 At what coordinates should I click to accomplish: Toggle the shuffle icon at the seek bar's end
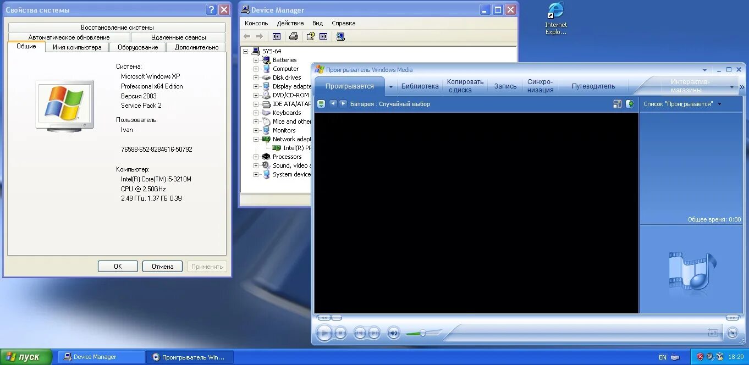[x=713, y=333]
